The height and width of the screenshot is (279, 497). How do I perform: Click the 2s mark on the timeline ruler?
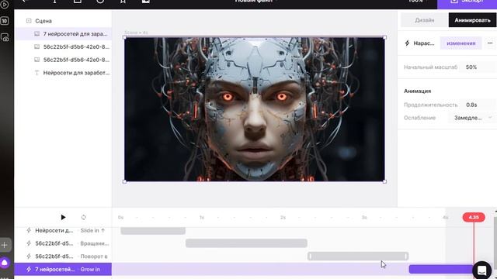[283, 218]
